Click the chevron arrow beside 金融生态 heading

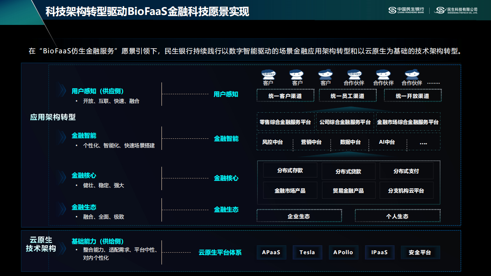[x=61, y=209]
